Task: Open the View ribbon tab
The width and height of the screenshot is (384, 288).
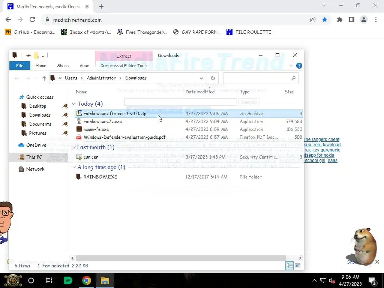Action: pyautogui.click(x=84, y=66)
